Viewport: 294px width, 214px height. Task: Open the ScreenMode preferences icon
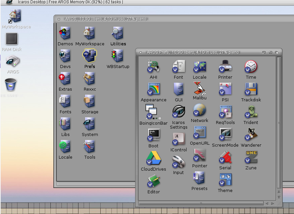225,134
